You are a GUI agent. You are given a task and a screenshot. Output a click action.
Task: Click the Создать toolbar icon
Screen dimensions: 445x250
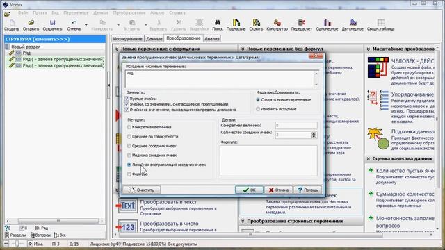[12, 22]
